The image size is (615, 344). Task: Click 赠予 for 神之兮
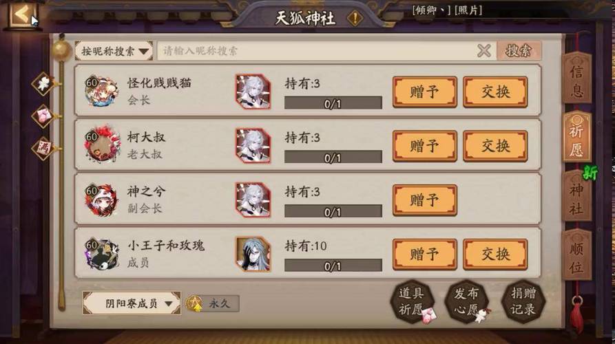point(425,200)
